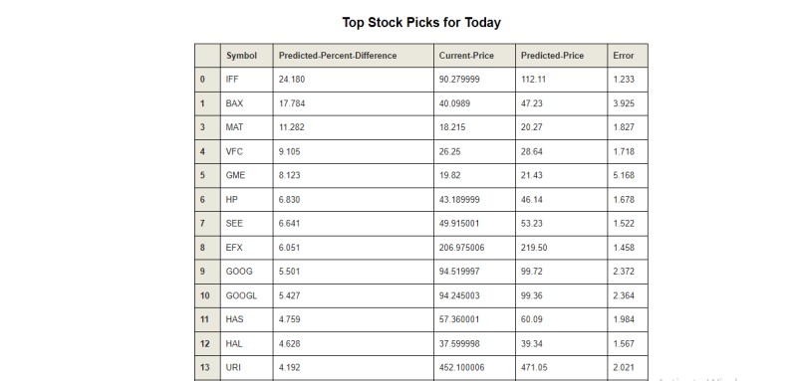Click the 112.11 predicted price cell
The width and height of the screenshot is (797, 381).
coord(561,80)
